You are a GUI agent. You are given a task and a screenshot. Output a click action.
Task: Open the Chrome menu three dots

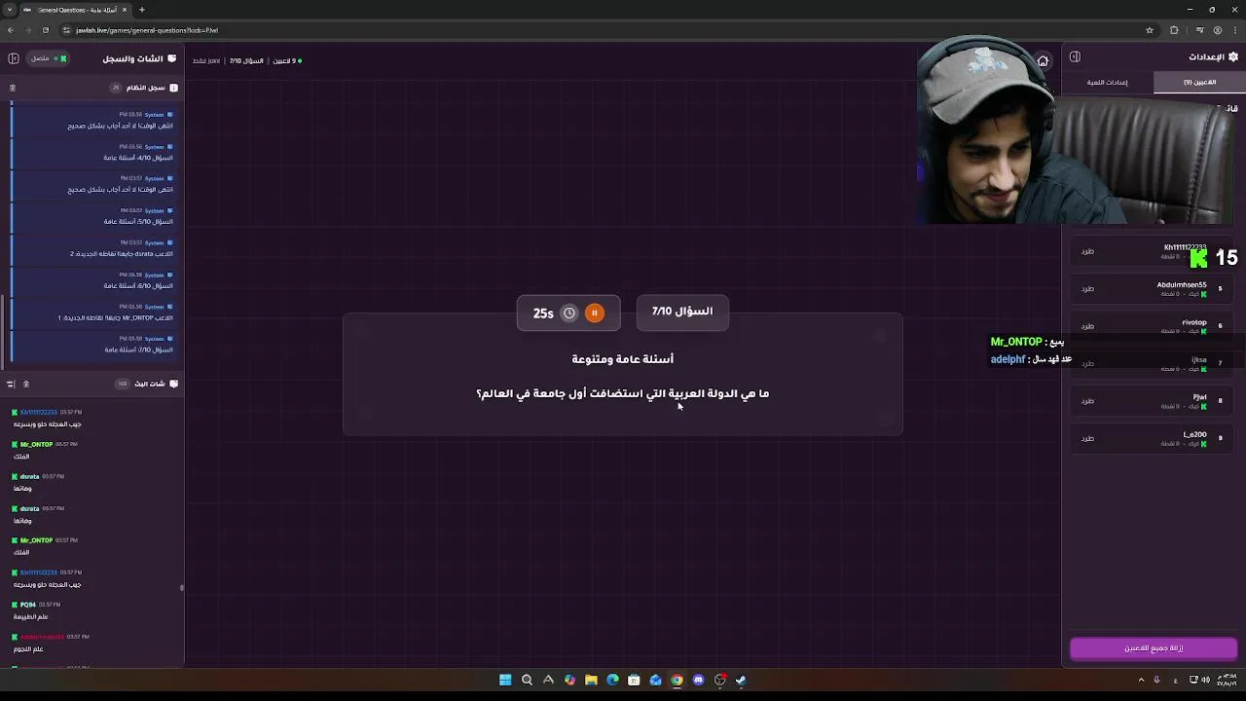(1234, 30)
